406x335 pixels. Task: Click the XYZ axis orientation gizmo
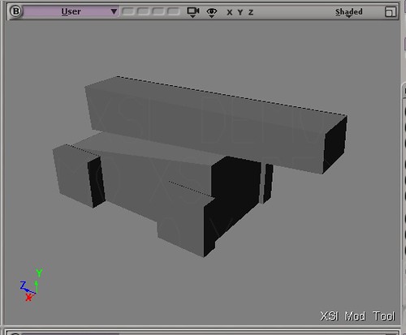(x=32, y=285)
